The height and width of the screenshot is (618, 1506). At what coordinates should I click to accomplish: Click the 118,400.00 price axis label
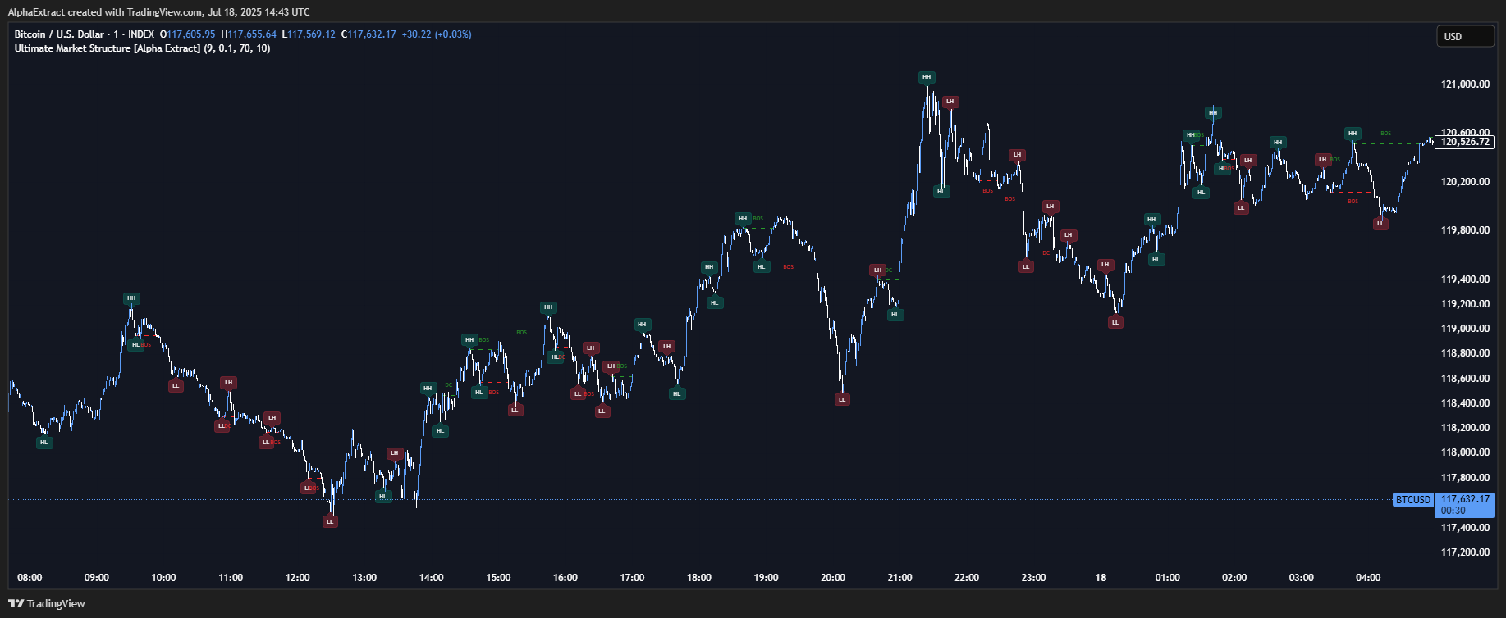pyautogui.click(x=1465, y=403)
